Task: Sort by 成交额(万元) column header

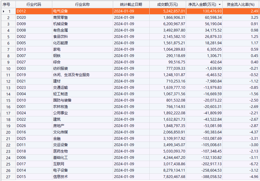Action: tap(168, 5)
